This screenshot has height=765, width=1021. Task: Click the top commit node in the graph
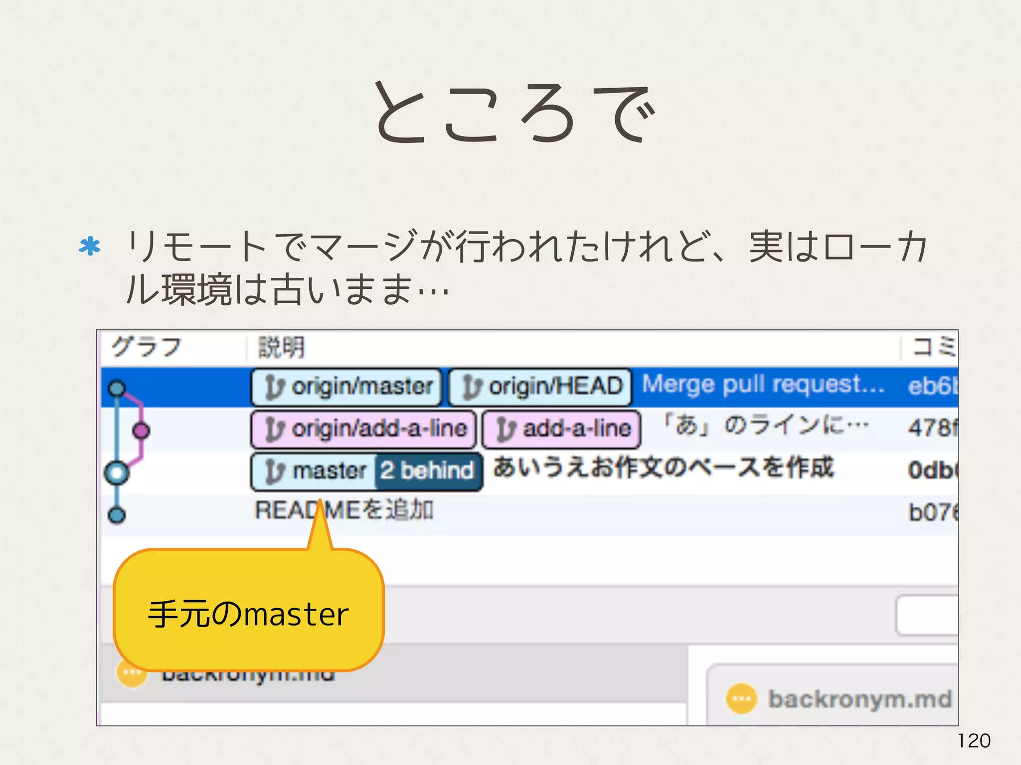pos(117,388)
